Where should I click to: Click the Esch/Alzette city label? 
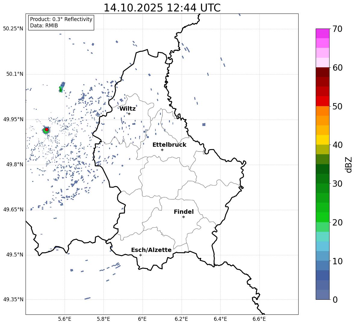151,250
